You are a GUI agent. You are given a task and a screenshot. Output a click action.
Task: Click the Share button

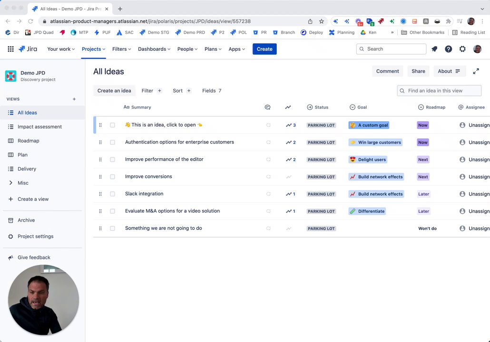click(x=418, y=71)
